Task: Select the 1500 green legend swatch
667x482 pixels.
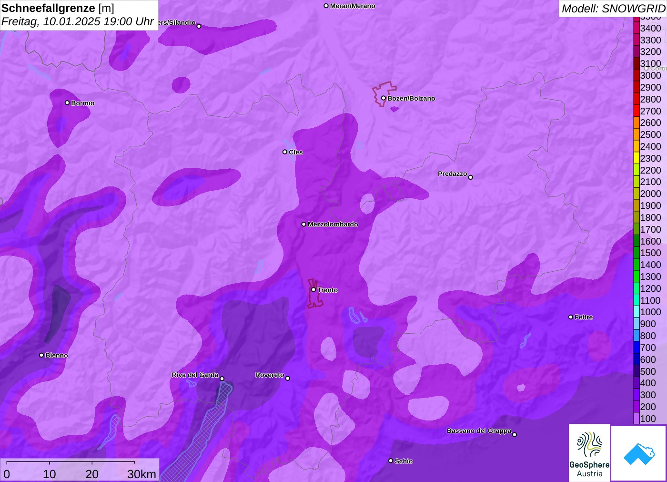Action: pos(637,253)
